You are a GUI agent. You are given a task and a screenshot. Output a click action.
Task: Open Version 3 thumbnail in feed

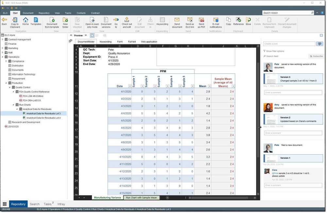pyautogui.click(x=271, y=79)
